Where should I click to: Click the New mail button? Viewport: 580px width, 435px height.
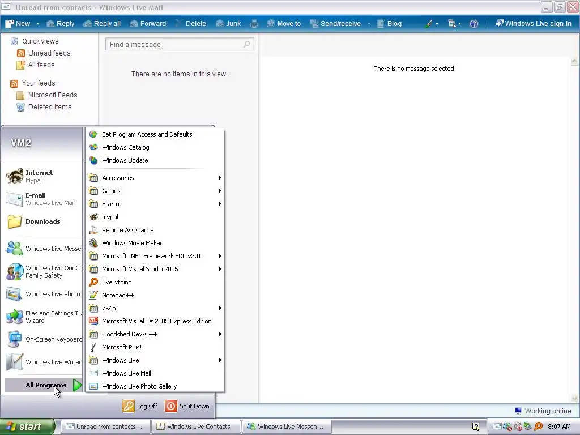[x=18, y=24]
